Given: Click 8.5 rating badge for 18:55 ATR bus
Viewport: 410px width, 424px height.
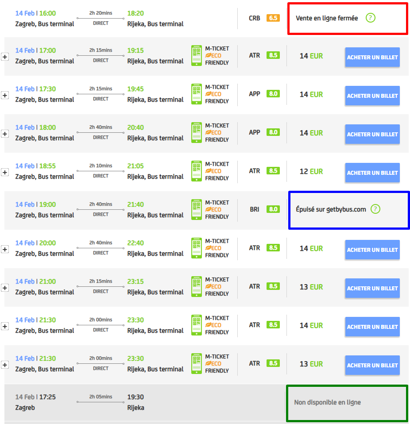Looking at the screenshot, I should coord(273,171).
